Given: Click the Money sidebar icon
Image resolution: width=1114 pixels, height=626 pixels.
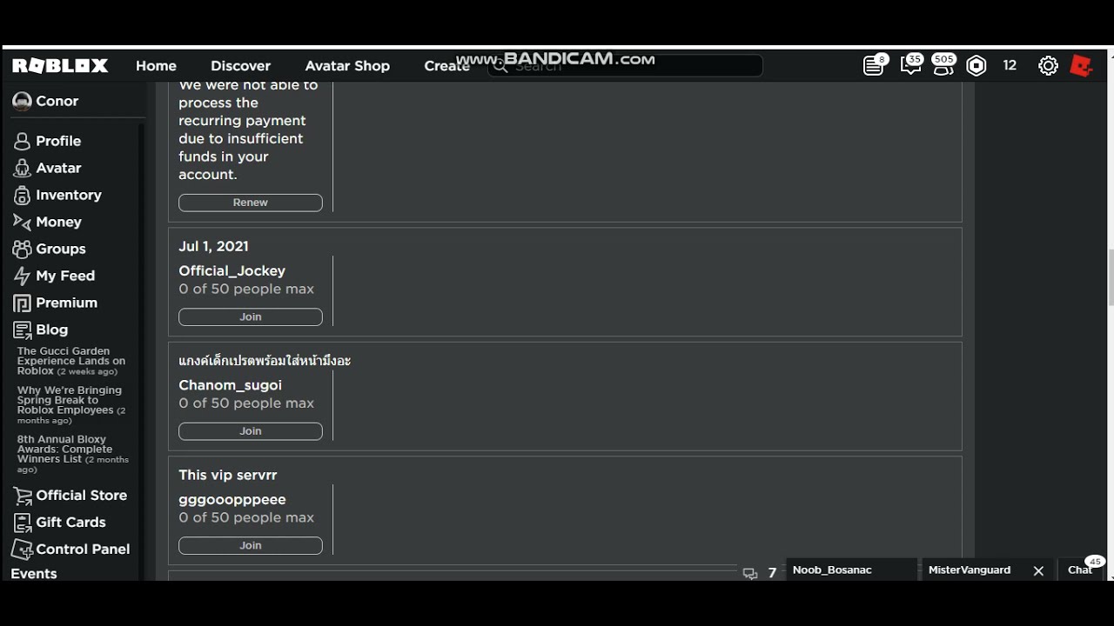Looking at the screenshot, I should pyautogui.click(x=22, y=222).
